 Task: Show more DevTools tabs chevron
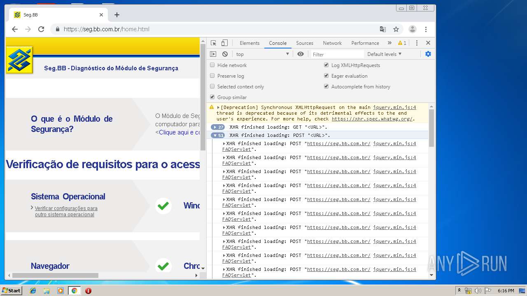coord(389,43)
